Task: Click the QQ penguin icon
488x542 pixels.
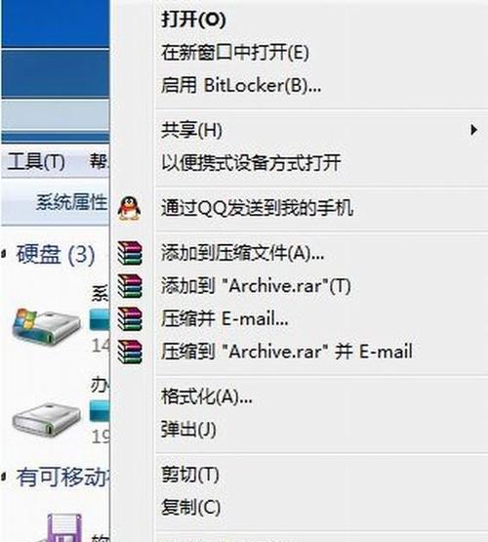Action: coord(129,208)
